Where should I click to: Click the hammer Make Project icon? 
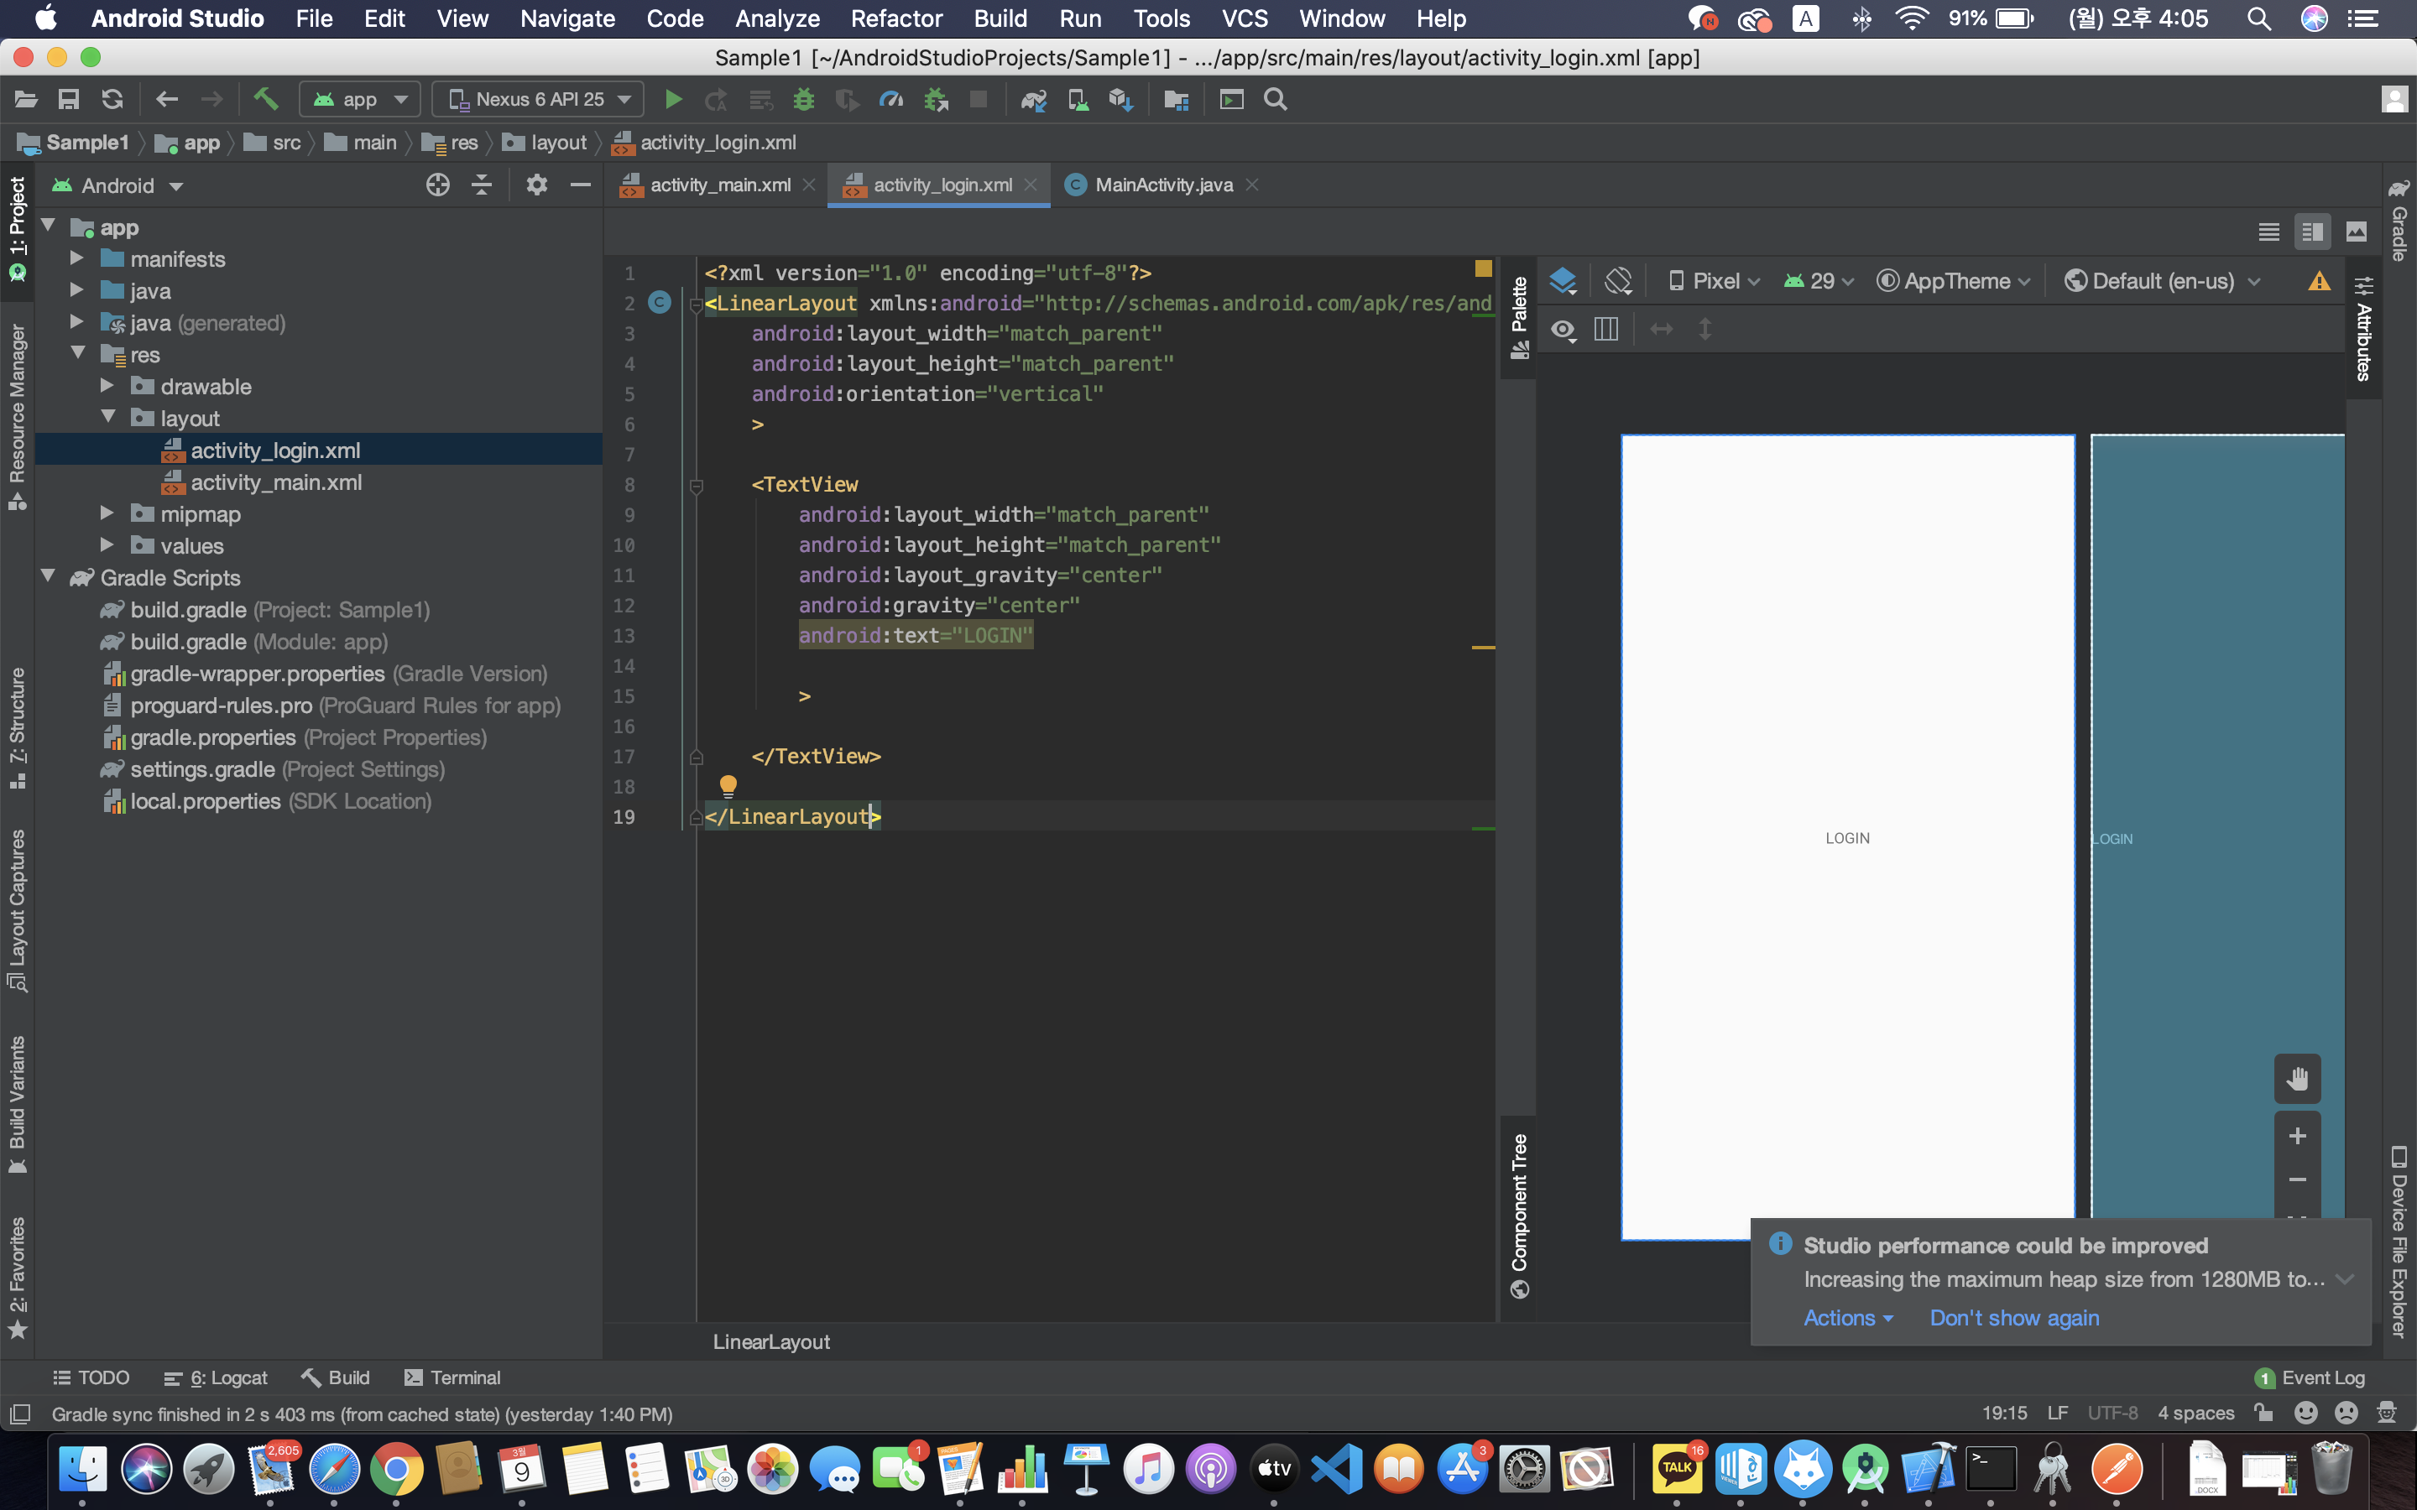pyautogui.click(x=264, y=99)
